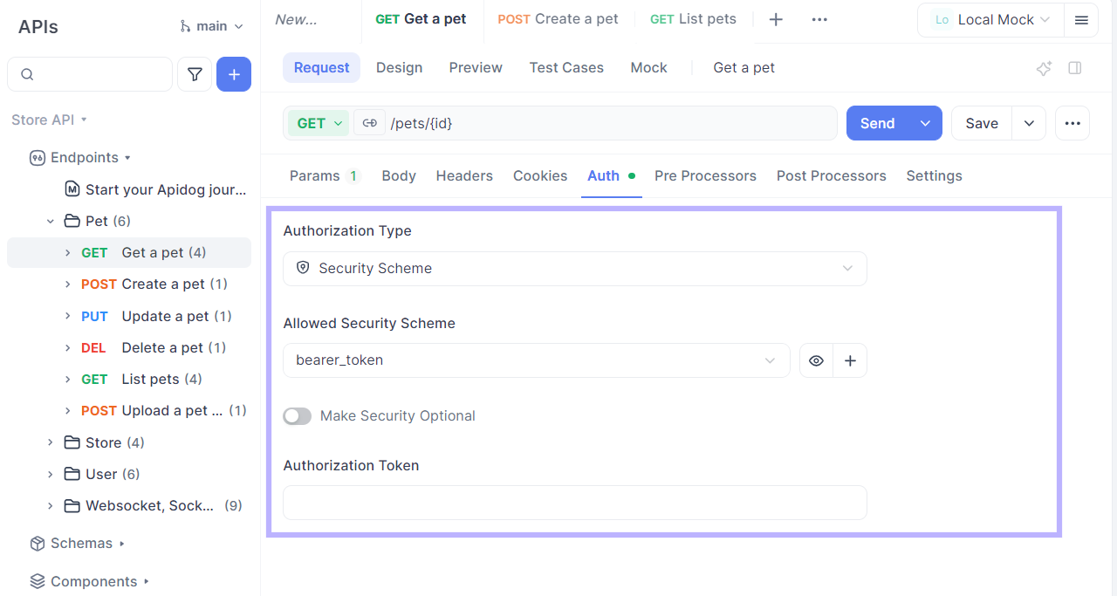Click the markdown document icon
1117x596 pixels.
pos(72,189)
